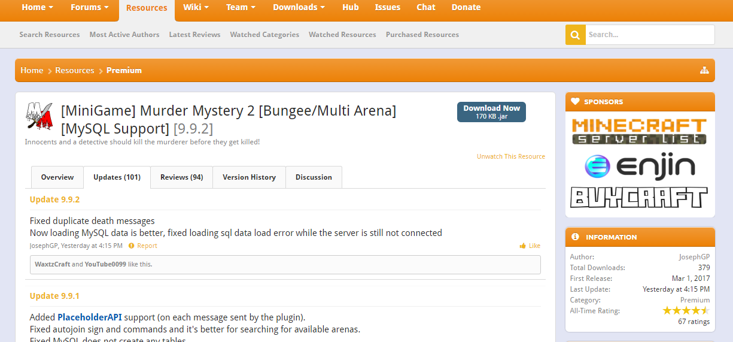Open Search Resources link
The height and width of the screenshot is (342, 733).
[50, 35]
